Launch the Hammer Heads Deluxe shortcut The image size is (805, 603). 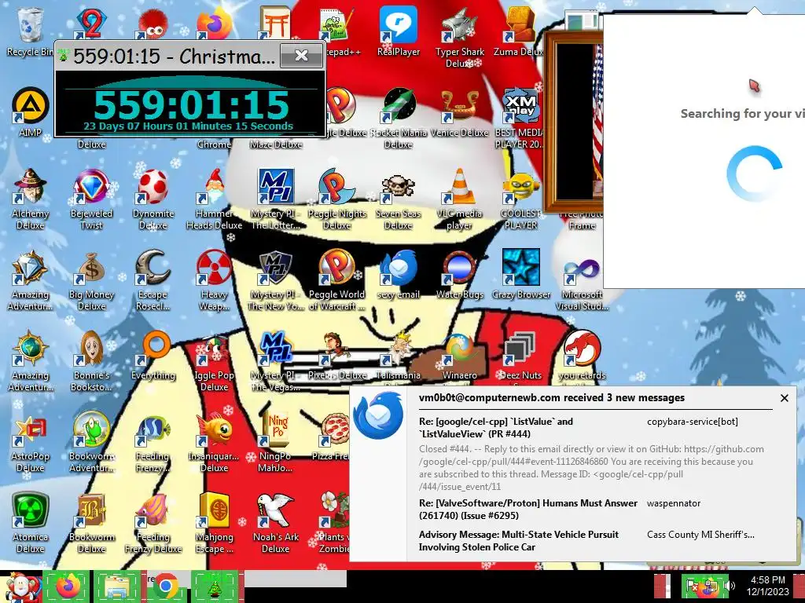point(214,198)
